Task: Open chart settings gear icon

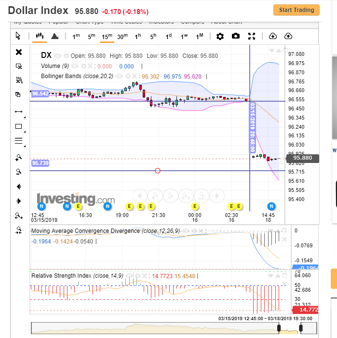Action: click(220, 36)
